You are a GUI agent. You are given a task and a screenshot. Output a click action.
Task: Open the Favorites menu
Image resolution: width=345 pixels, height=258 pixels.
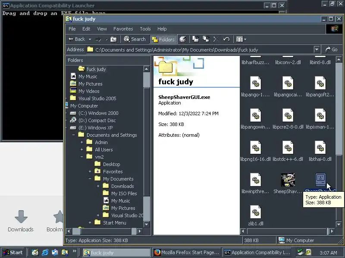click(123, 29)
